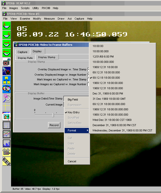This screenshot has height=193, width=161.
Task: Open the Images menu
Action: coord(14,8)
